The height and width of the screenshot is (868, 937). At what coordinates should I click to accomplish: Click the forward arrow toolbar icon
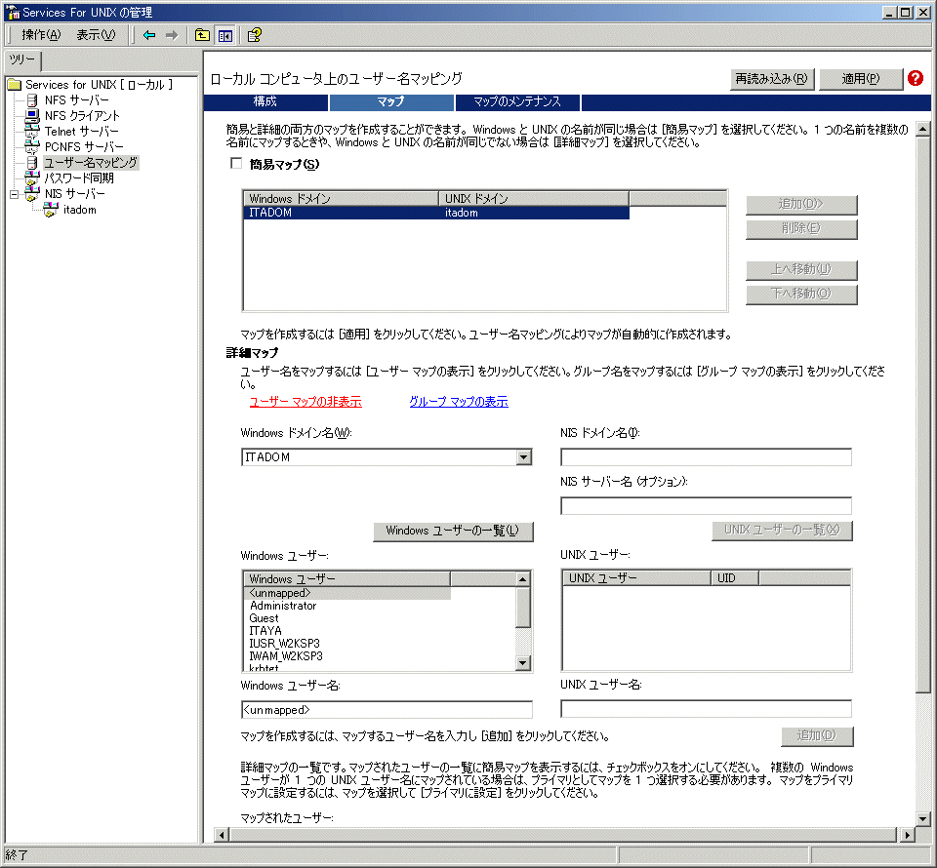pos(172,35)
